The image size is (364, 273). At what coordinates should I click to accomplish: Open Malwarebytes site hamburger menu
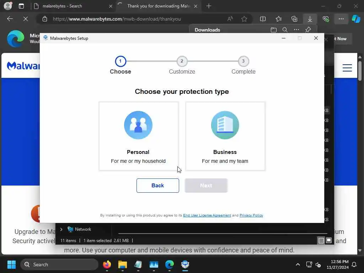pos(347,68)
